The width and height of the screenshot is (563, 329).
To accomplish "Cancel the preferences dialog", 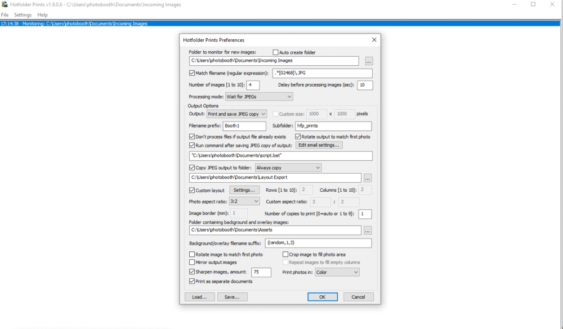I will click(x=358, y=297).
